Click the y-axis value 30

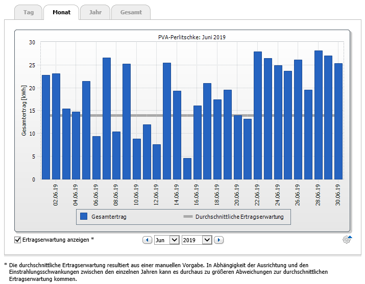pyautogui.click(x=32, y=42)
